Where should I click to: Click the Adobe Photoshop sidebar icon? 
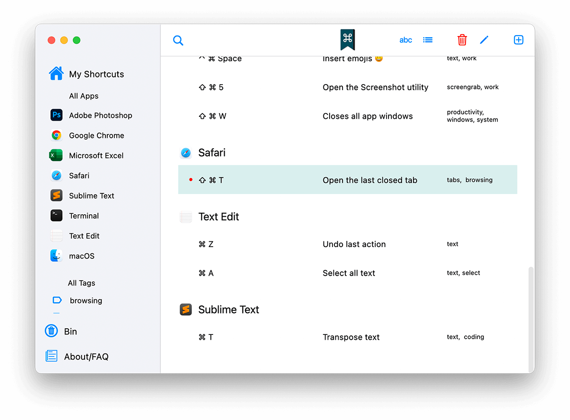tap(57, 115)
